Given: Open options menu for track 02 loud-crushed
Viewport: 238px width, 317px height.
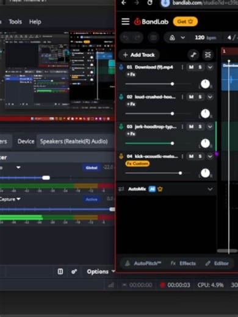Looking at the screenshot, I should (x=182, y=97).
